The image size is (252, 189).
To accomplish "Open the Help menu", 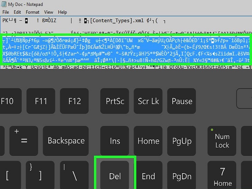I will 62,12.
